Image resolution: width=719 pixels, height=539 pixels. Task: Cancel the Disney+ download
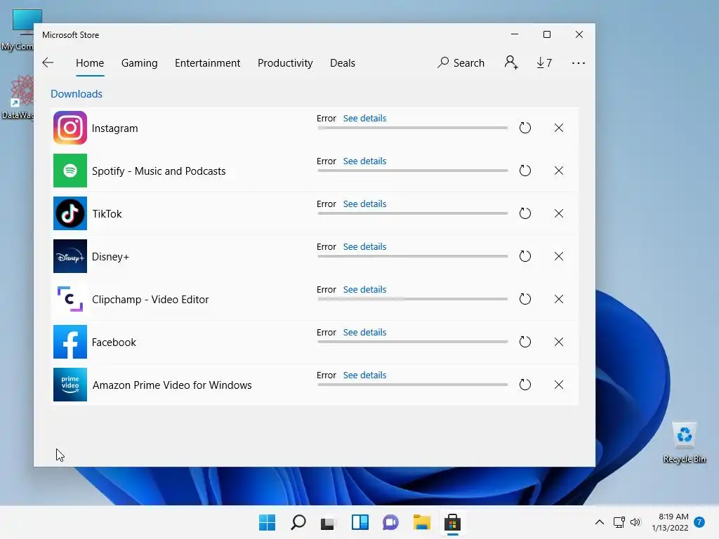[558, 256]
